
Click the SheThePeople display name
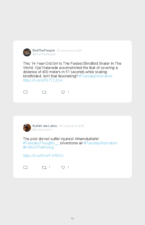(x=43, y=50)
